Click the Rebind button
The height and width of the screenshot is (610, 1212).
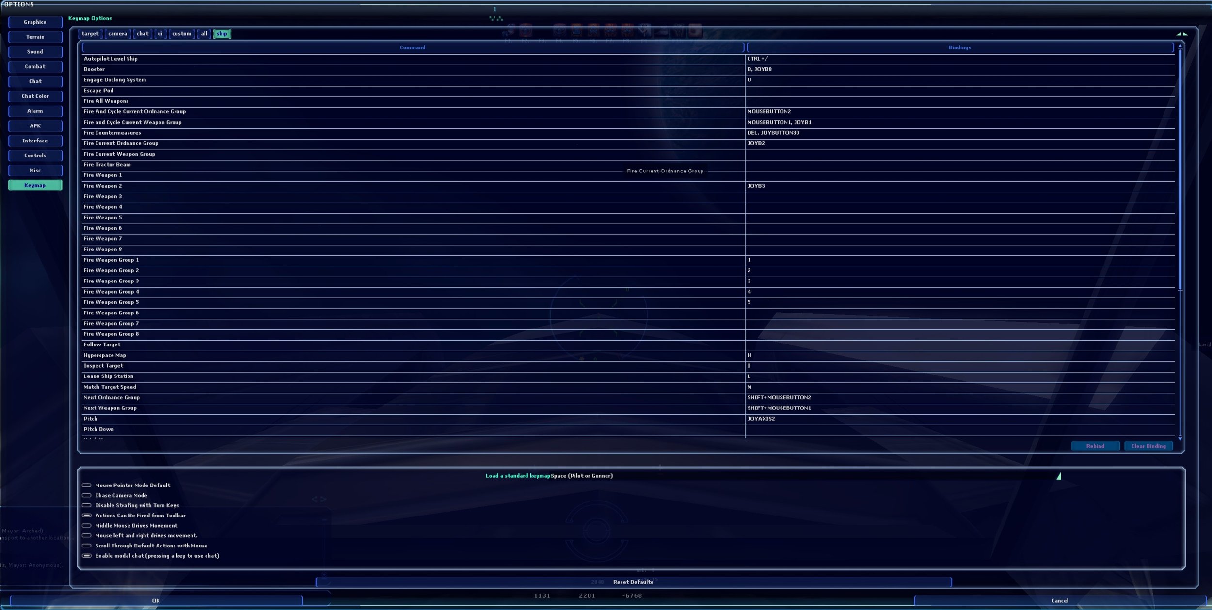[x=1095, y=446]
